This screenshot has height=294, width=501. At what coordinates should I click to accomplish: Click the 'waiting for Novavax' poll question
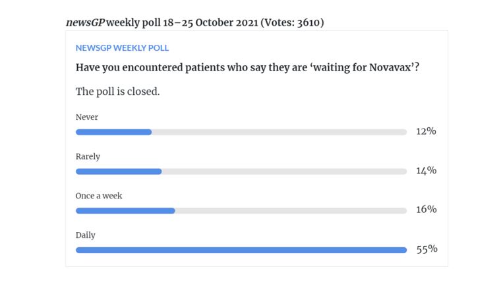pos(248,67)
